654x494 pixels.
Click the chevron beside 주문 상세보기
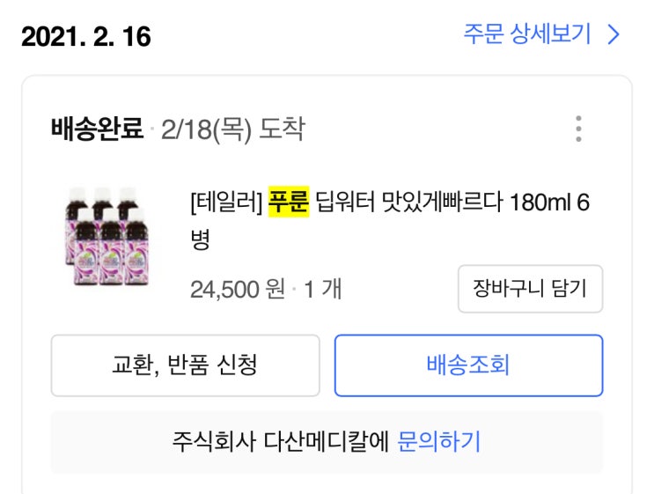pyautogui.click(x=614, y=35)
